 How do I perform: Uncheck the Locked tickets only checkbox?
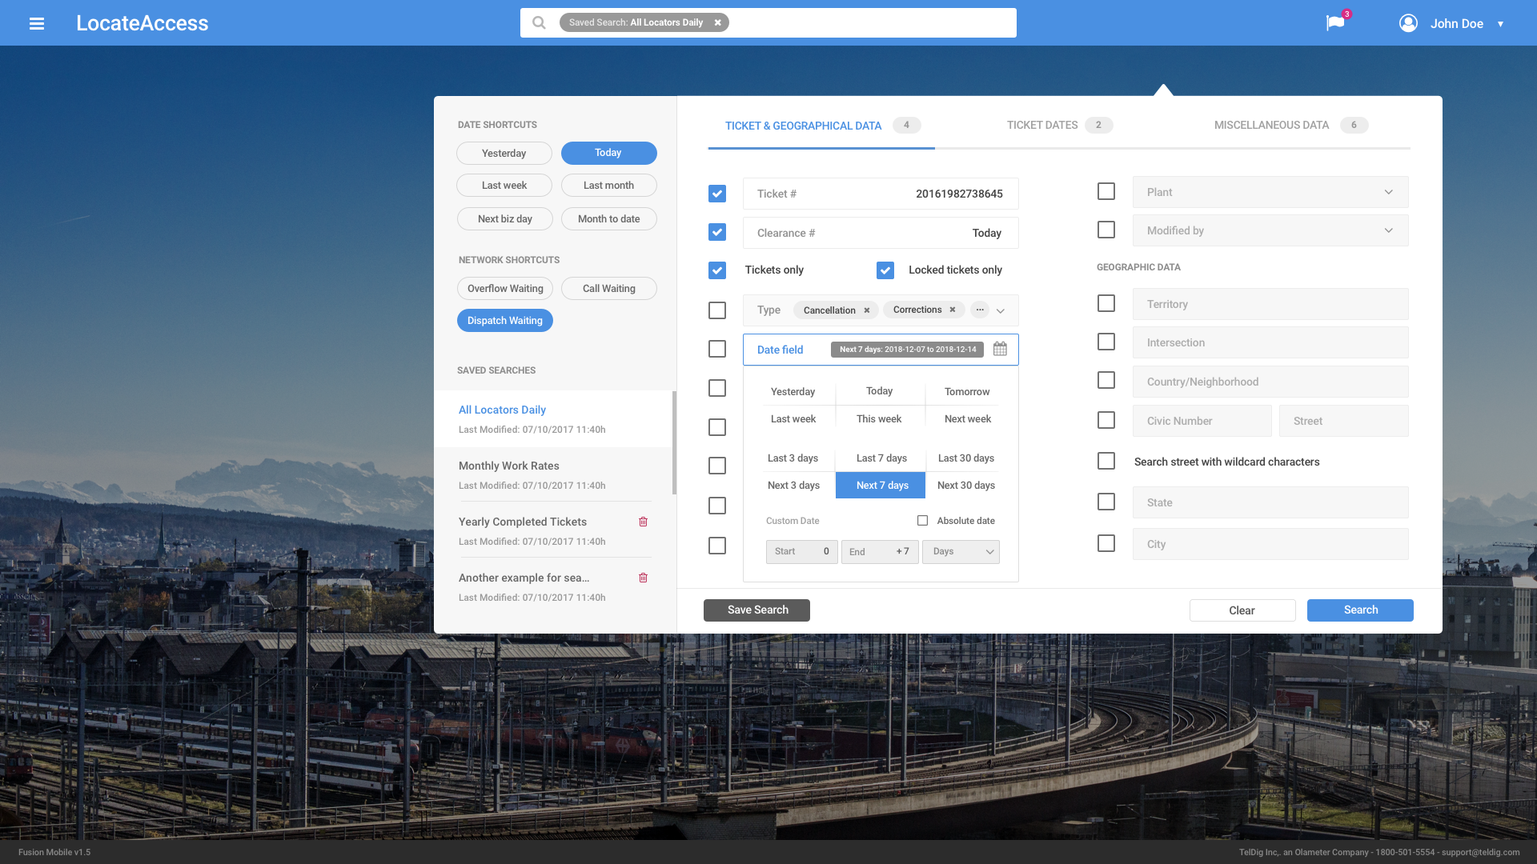coord(885,270)
